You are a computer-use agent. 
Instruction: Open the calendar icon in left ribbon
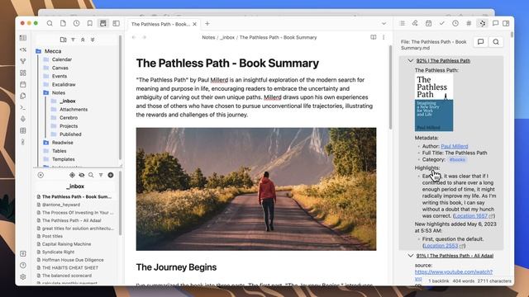23,84
